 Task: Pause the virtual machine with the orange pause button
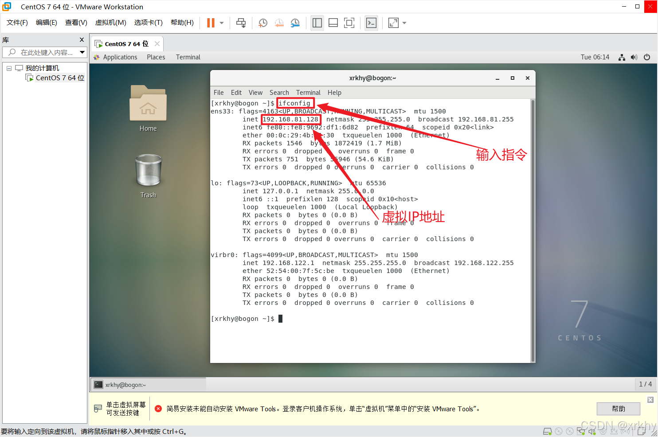(211, 23)
